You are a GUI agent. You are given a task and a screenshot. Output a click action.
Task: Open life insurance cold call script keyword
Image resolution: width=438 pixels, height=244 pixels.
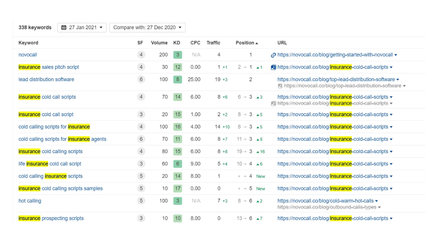click(x=50, y=164)
